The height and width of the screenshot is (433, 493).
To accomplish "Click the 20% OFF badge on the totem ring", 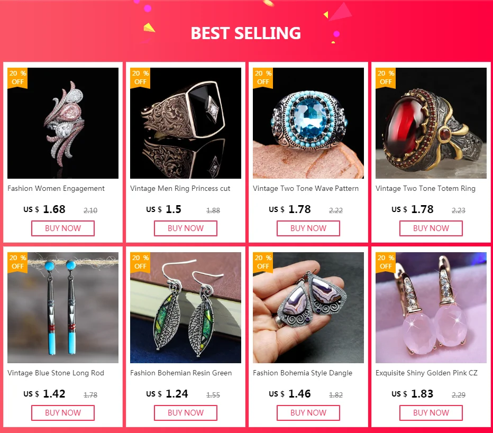I will [386, 78].
